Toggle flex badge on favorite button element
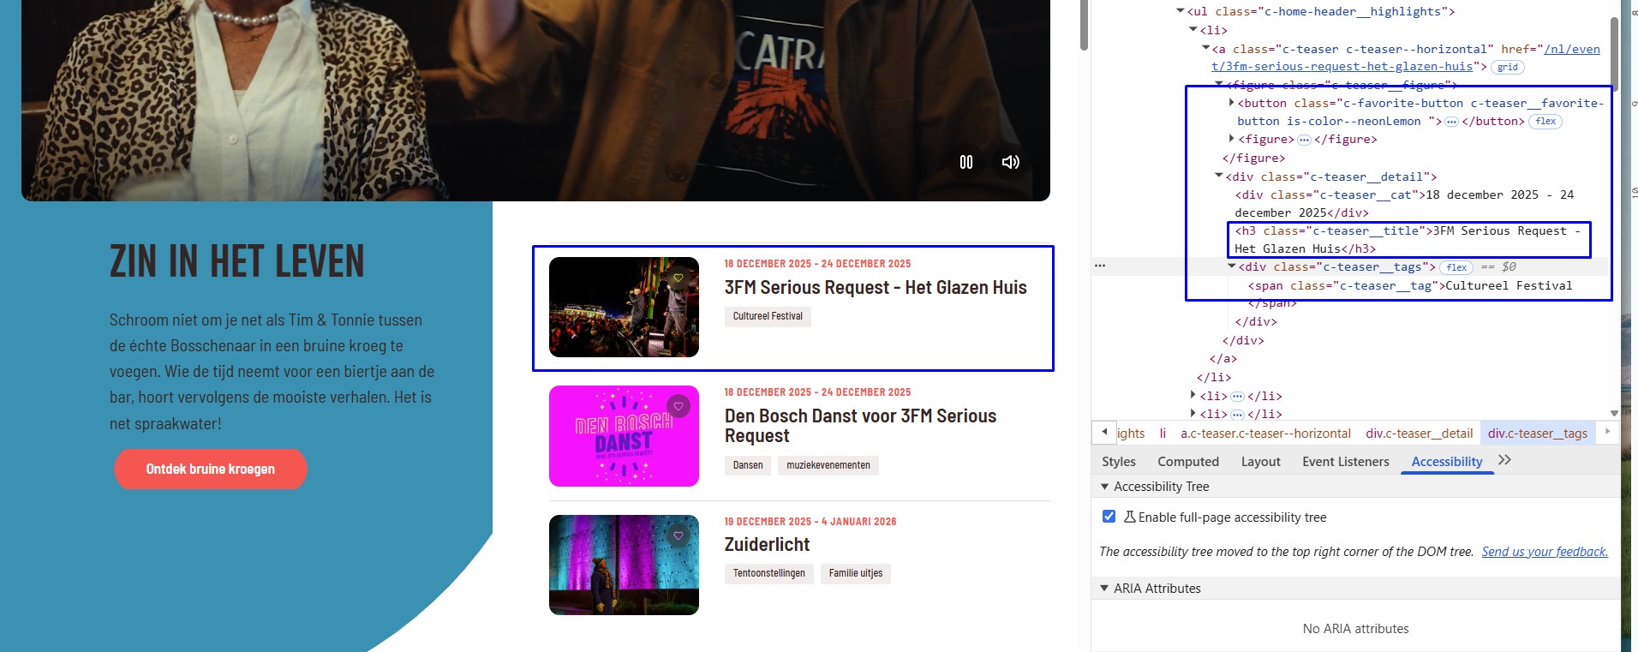The width and height of the screenshot is (1638, 652). [1545, 122]
